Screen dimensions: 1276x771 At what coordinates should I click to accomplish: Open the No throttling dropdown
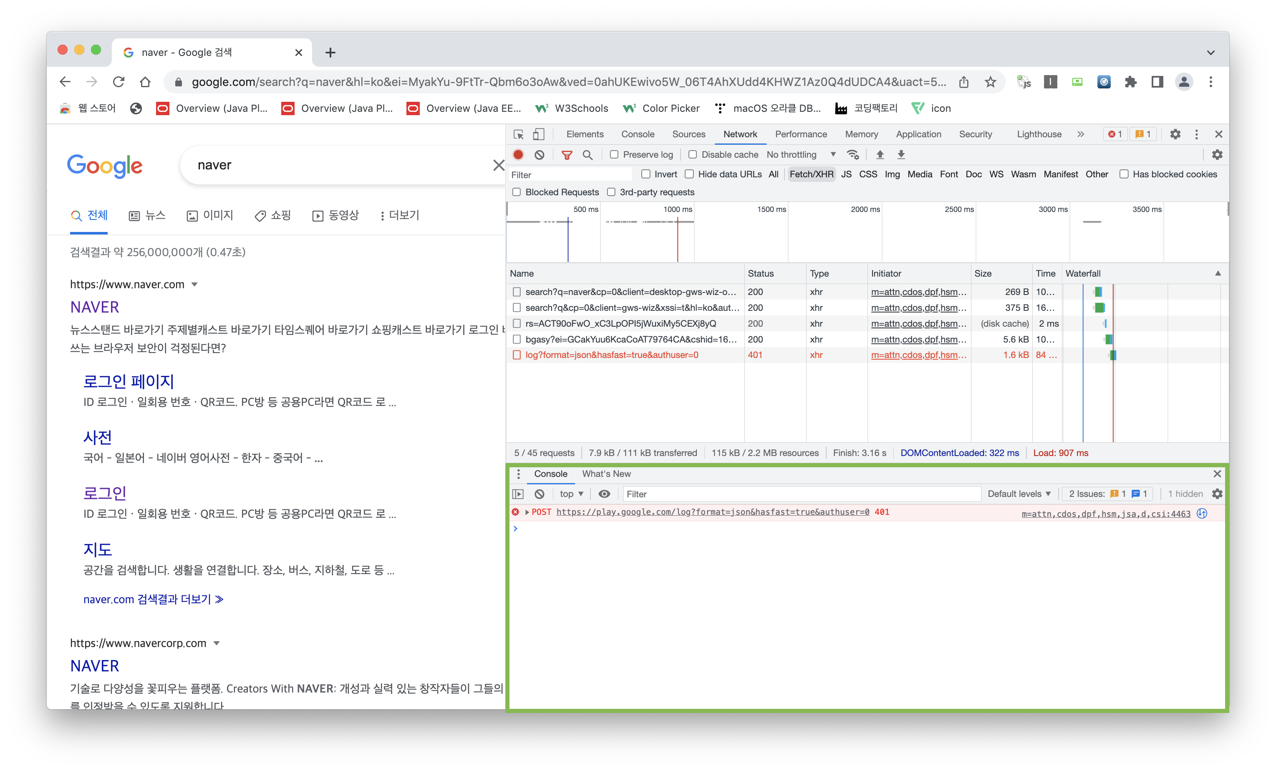(x=801, y=154)
